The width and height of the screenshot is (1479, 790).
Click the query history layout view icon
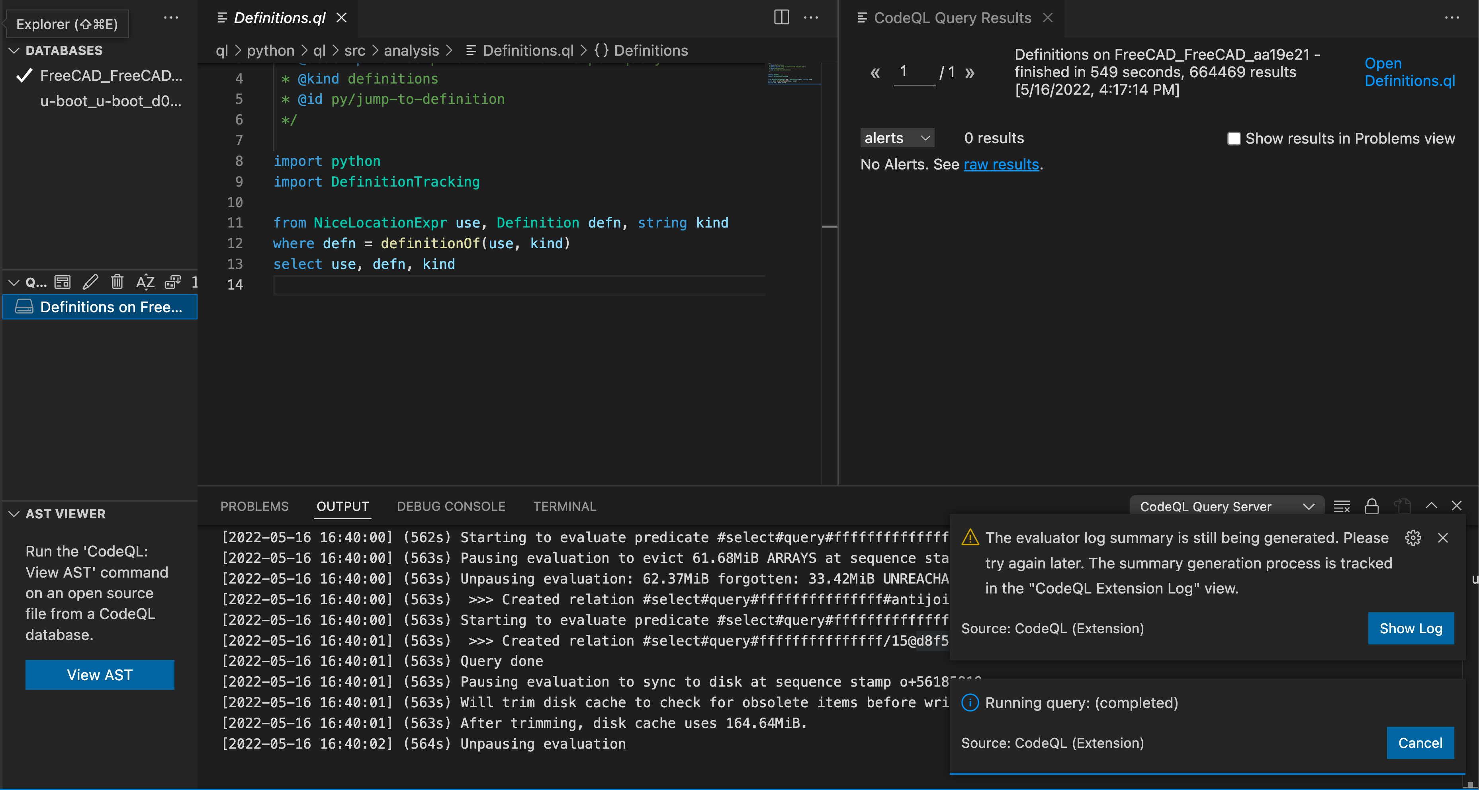pyautogui.click(x=63, y=282)
